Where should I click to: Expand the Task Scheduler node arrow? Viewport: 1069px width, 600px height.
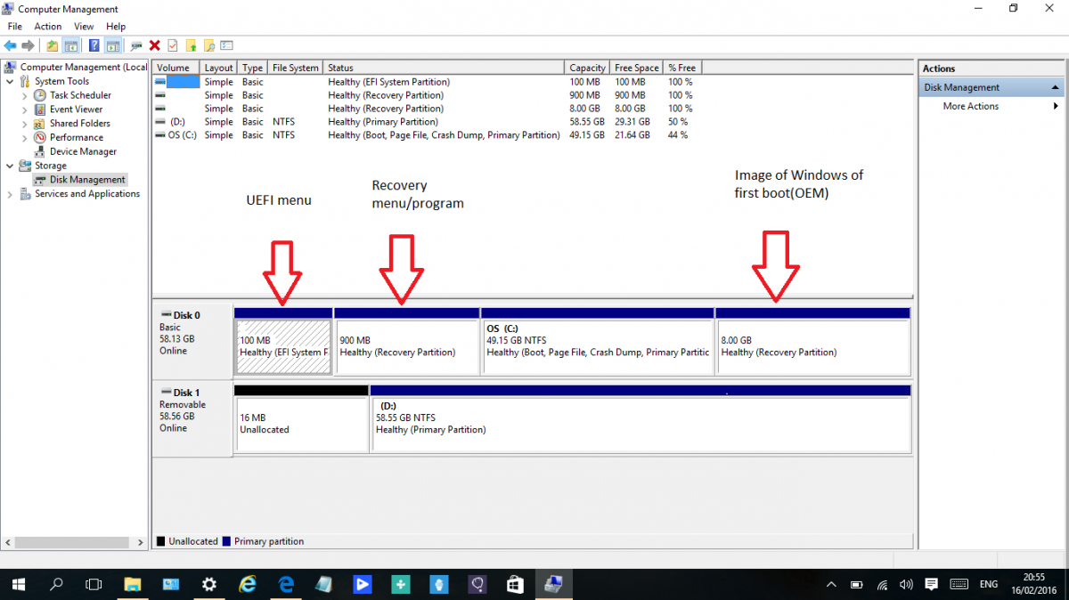tap(24, 95)
